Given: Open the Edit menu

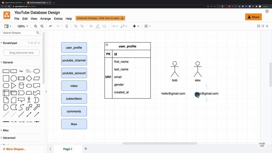Looking at the screenshot, I should (x=25, y=19).
